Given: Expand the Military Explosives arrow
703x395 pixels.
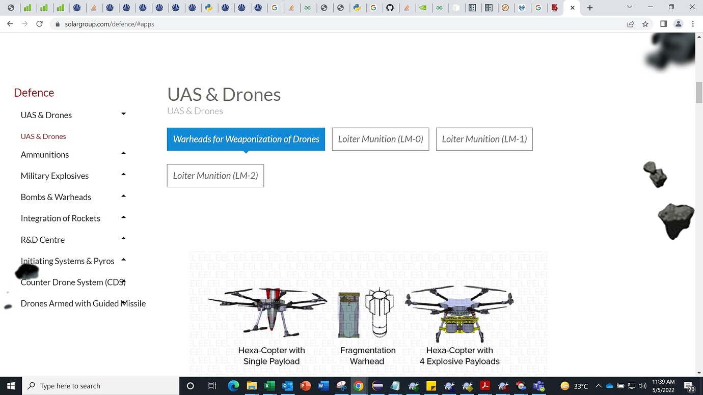Looking at the screenshot, I should [x=123, y=175].
